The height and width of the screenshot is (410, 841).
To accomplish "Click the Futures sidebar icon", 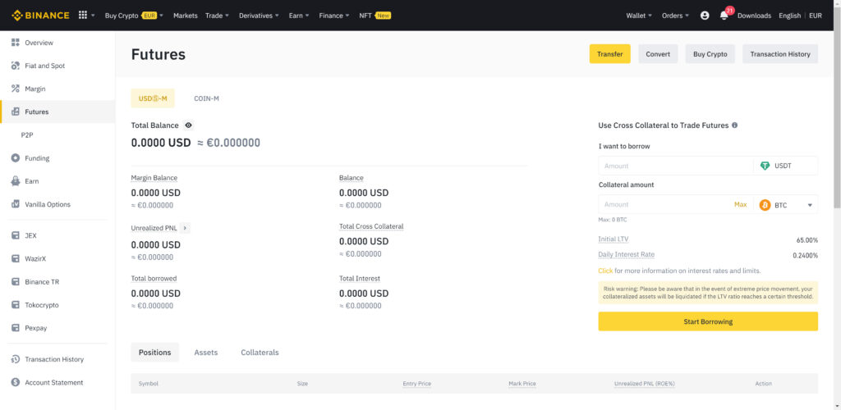I will tap(16, 112).
